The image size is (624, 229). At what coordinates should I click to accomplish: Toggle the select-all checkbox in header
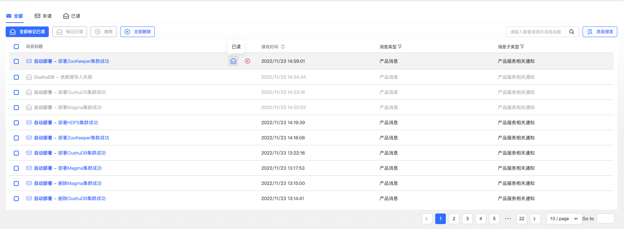click(16, 47)
